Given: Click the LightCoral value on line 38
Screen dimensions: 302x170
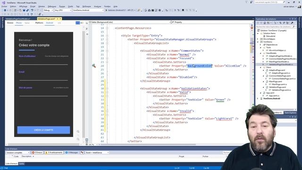Looking at the screenshot, I should tap(224, 119).
